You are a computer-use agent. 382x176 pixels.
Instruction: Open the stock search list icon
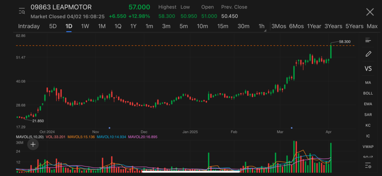22,11
